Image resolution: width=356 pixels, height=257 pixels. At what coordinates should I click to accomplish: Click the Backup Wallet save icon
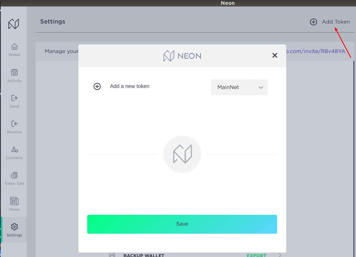112,255
